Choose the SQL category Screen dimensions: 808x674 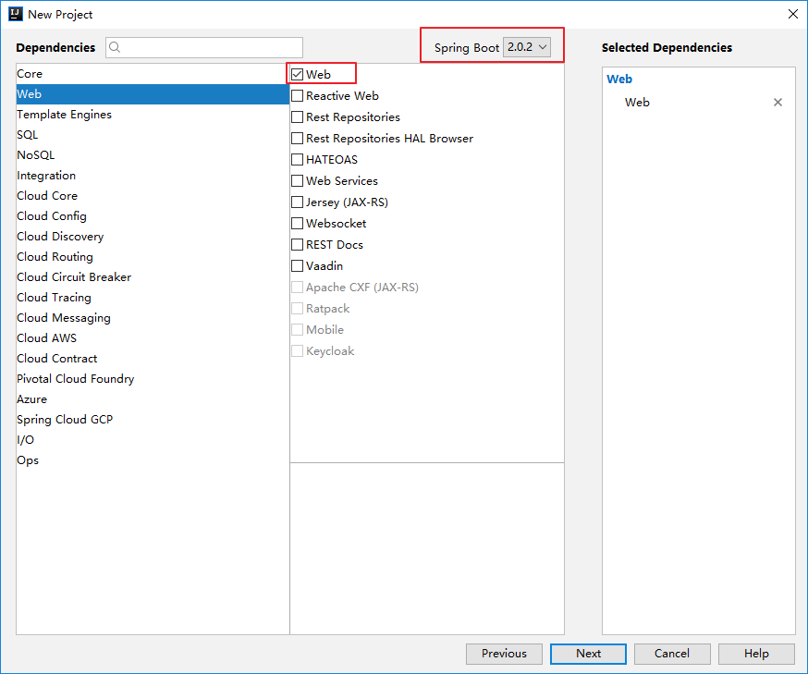click(153, 134)
